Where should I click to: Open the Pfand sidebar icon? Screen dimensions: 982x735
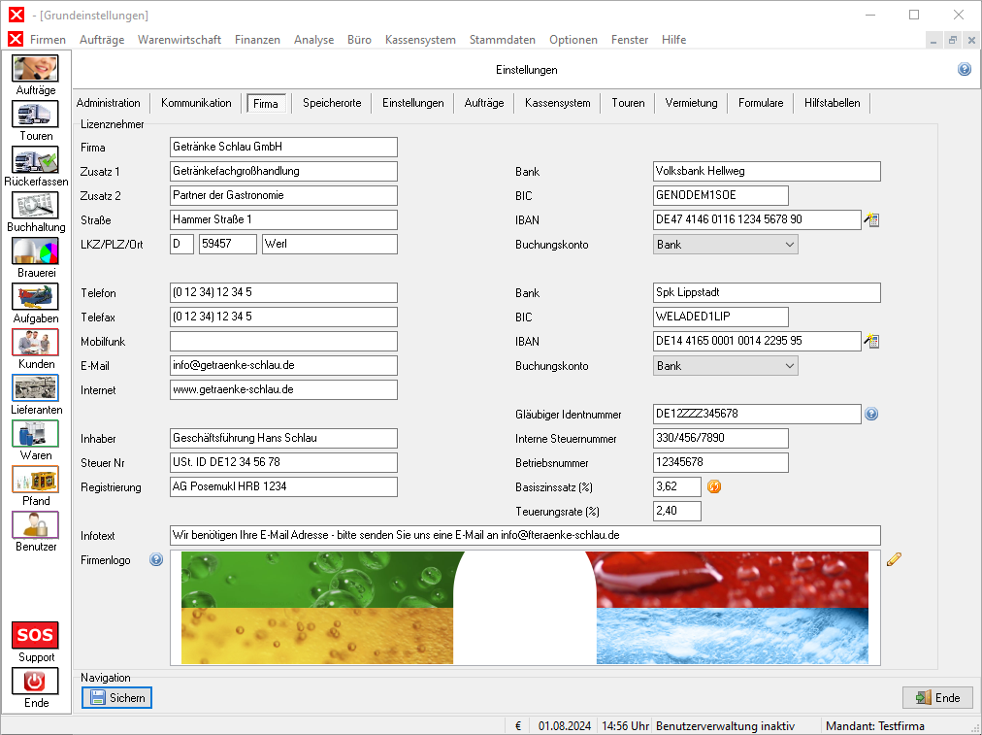(x=35, y=480)
